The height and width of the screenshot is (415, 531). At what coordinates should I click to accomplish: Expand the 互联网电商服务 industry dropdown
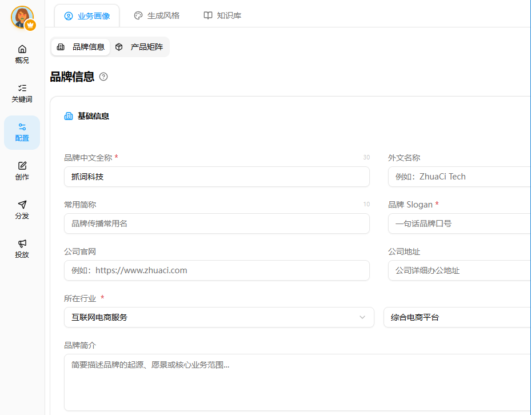pos(218,317)
